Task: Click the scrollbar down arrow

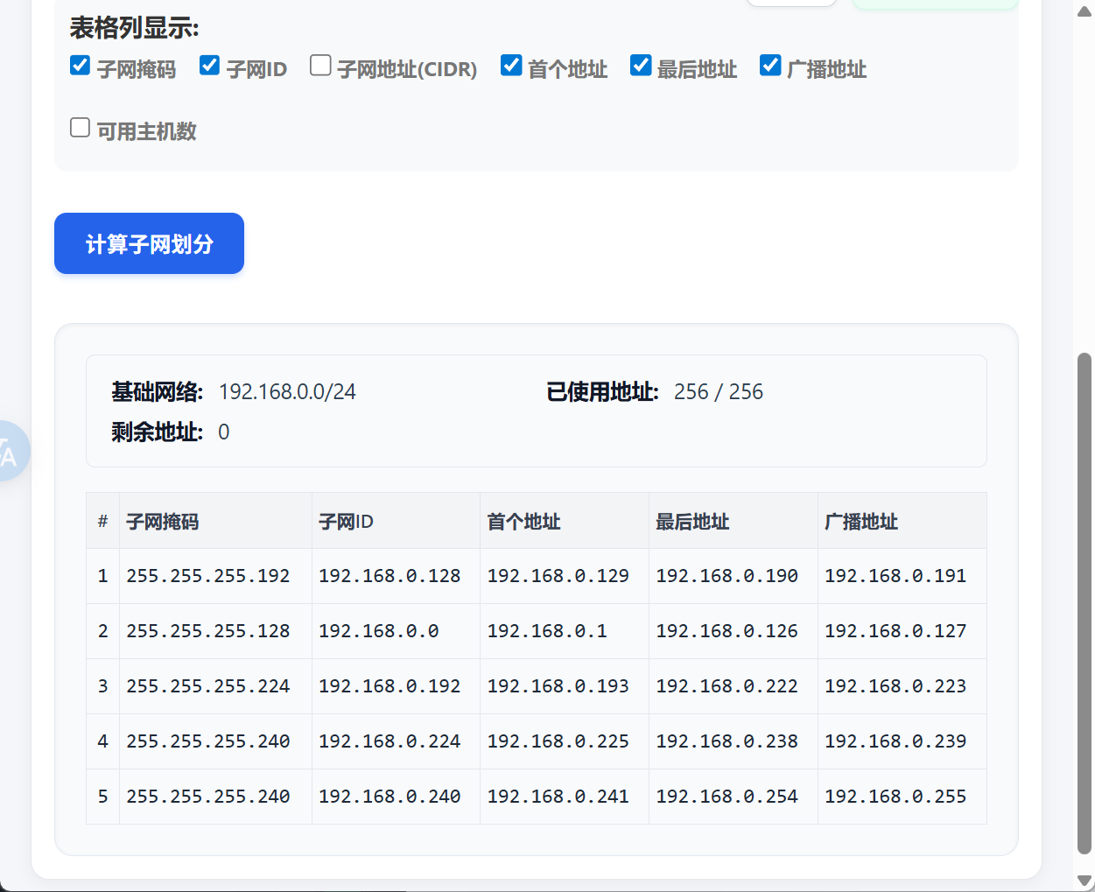Action: tap(1084, 881)
